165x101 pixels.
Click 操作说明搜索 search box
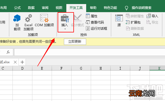point(141,8)
